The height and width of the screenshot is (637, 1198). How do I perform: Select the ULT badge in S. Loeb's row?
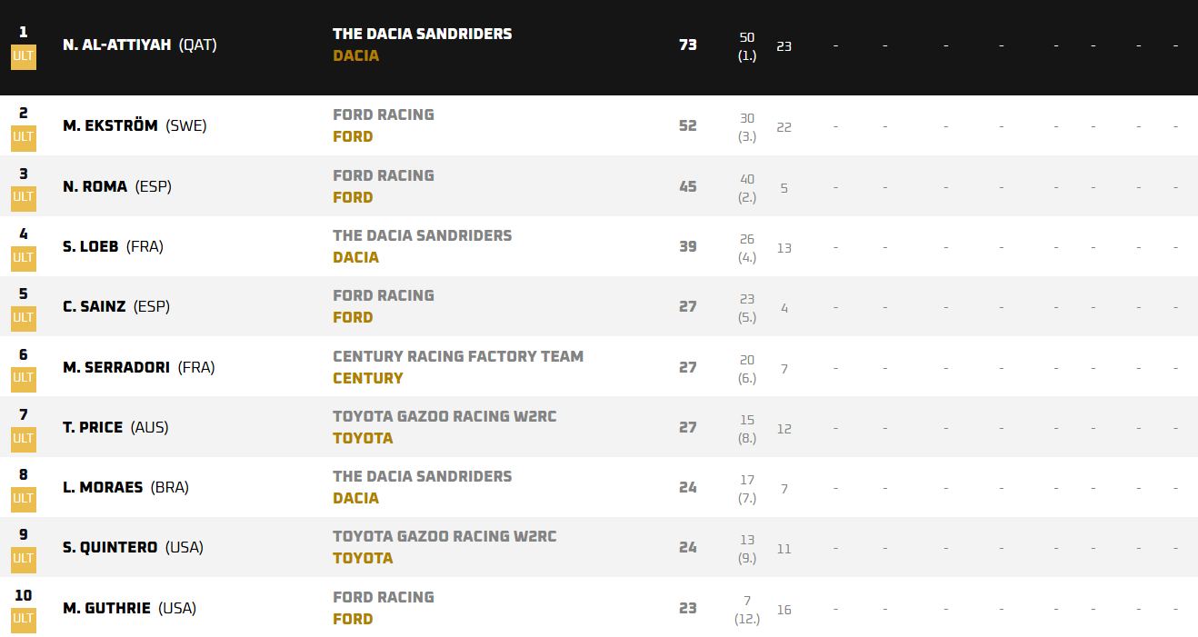coord(23,258)
